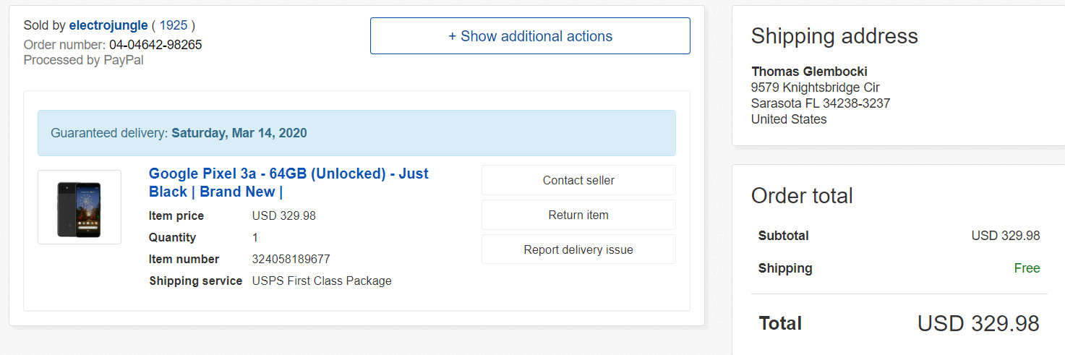Click the Subtotal label in Order total
1065x355 pixels.
[784, 236]
